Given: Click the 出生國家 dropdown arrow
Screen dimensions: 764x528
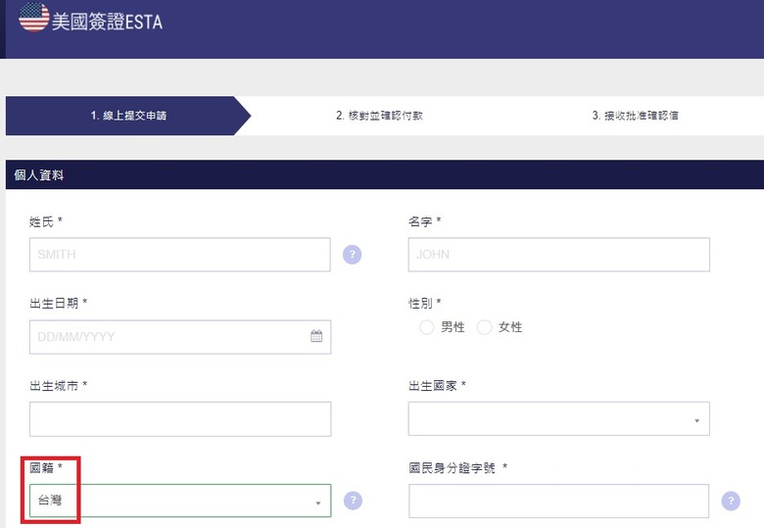Looking at the screenshot, I should click(697, 420).
